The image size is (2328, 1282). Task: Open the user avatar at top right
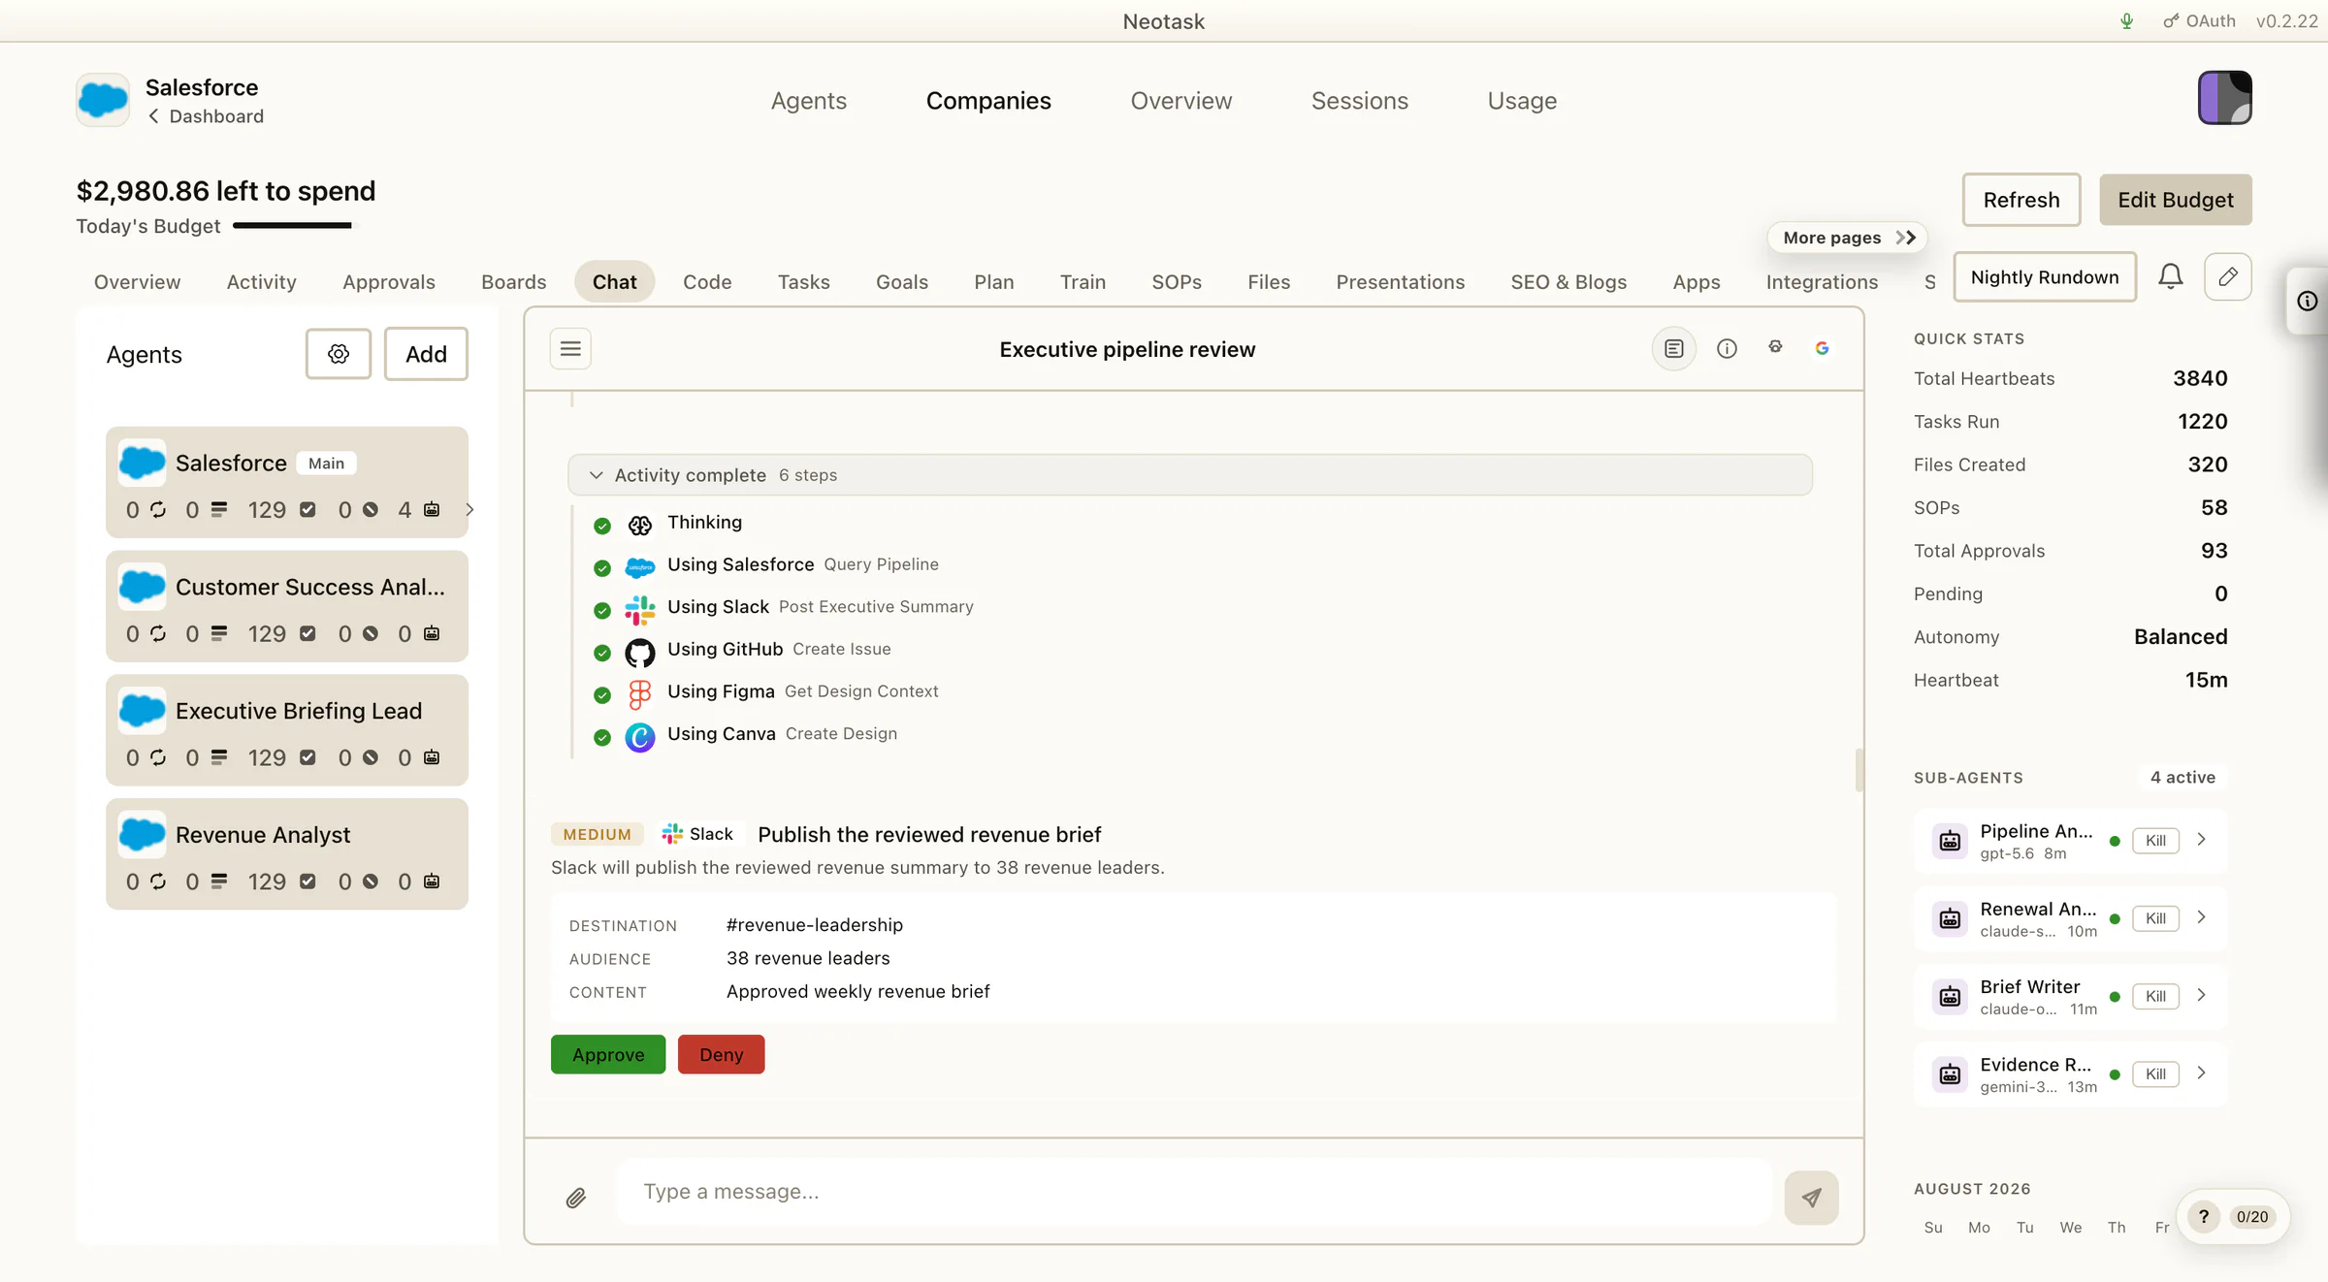point(2224,98)
